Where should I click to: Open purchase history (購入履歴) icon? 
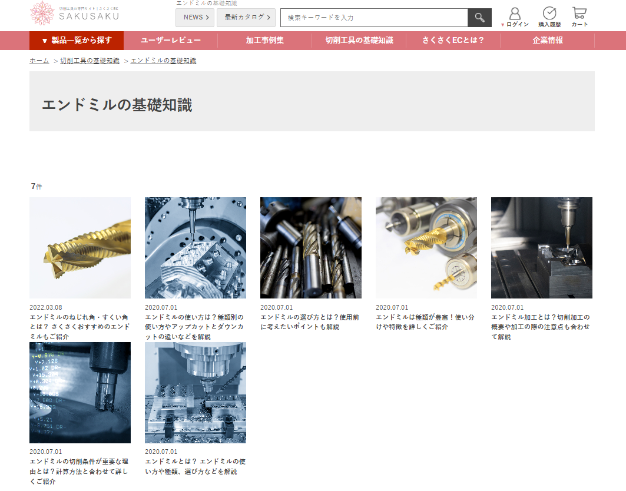[549, 17]
